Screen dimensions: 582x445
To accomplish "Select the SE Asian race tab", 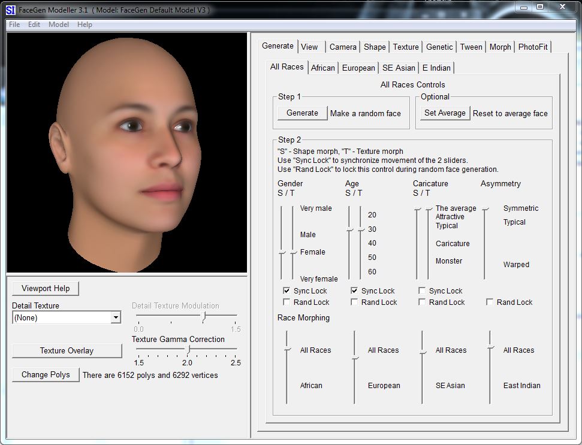I will 399,68.
